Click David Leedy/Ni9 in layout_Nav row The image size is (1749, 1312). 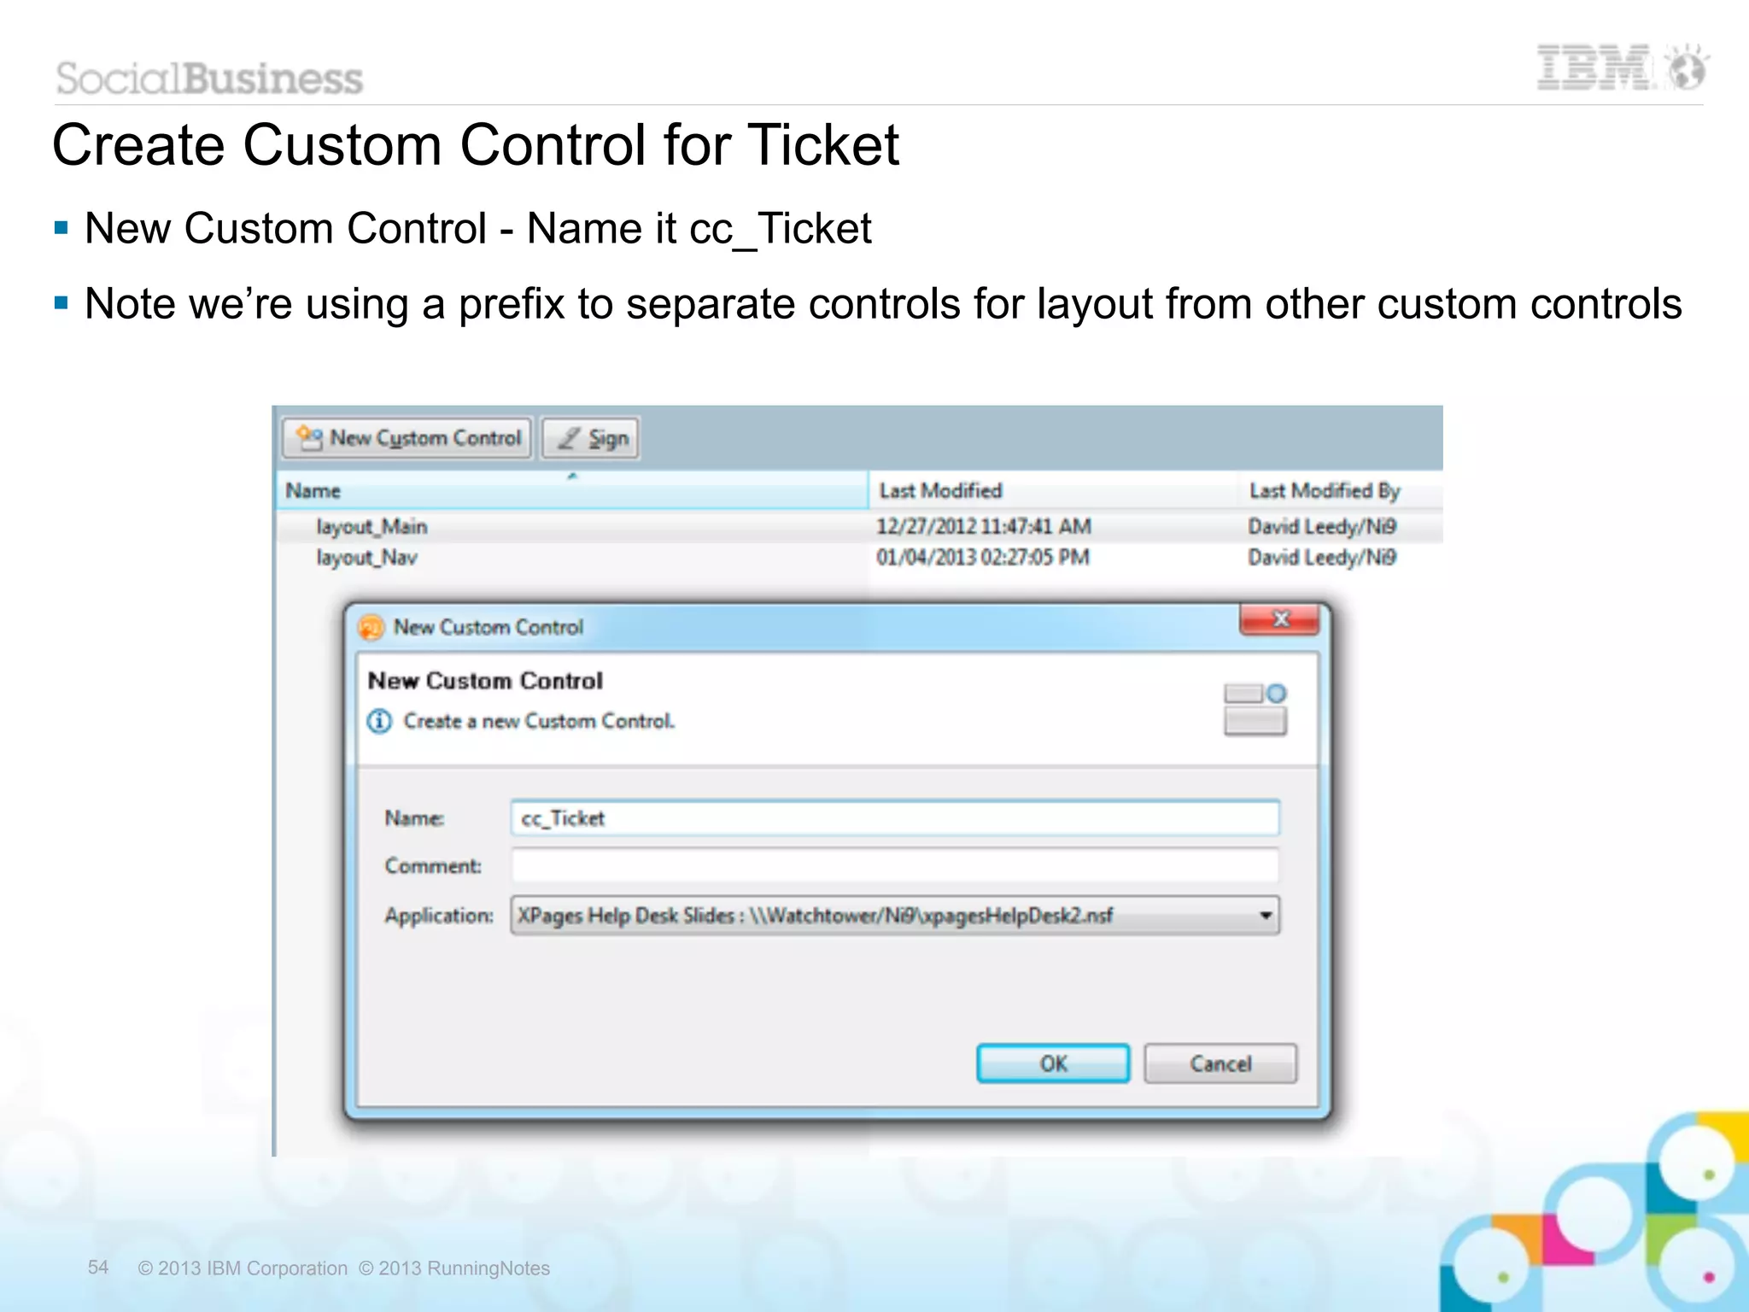1322,558
